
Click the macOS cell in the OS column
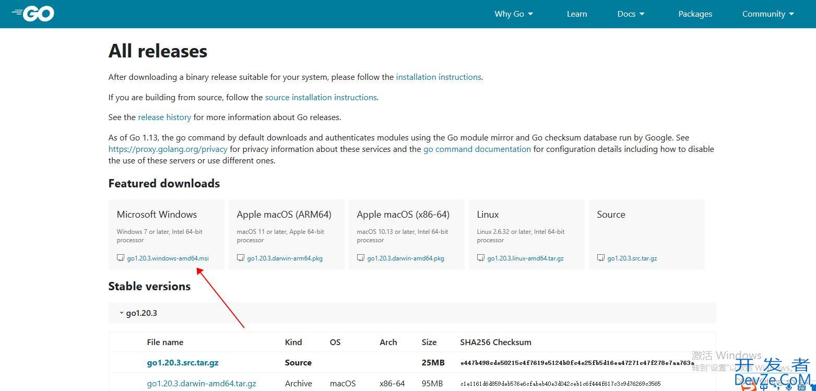343,383
